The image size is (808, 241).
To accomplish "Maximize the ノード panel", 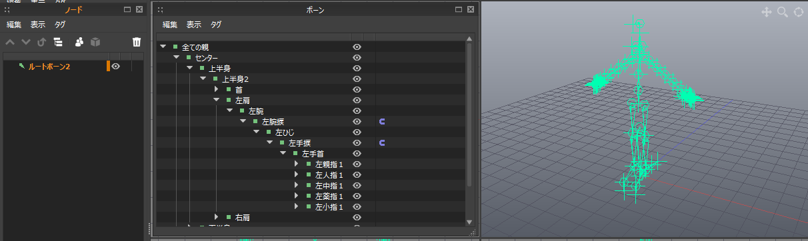I will pos(127,10).
